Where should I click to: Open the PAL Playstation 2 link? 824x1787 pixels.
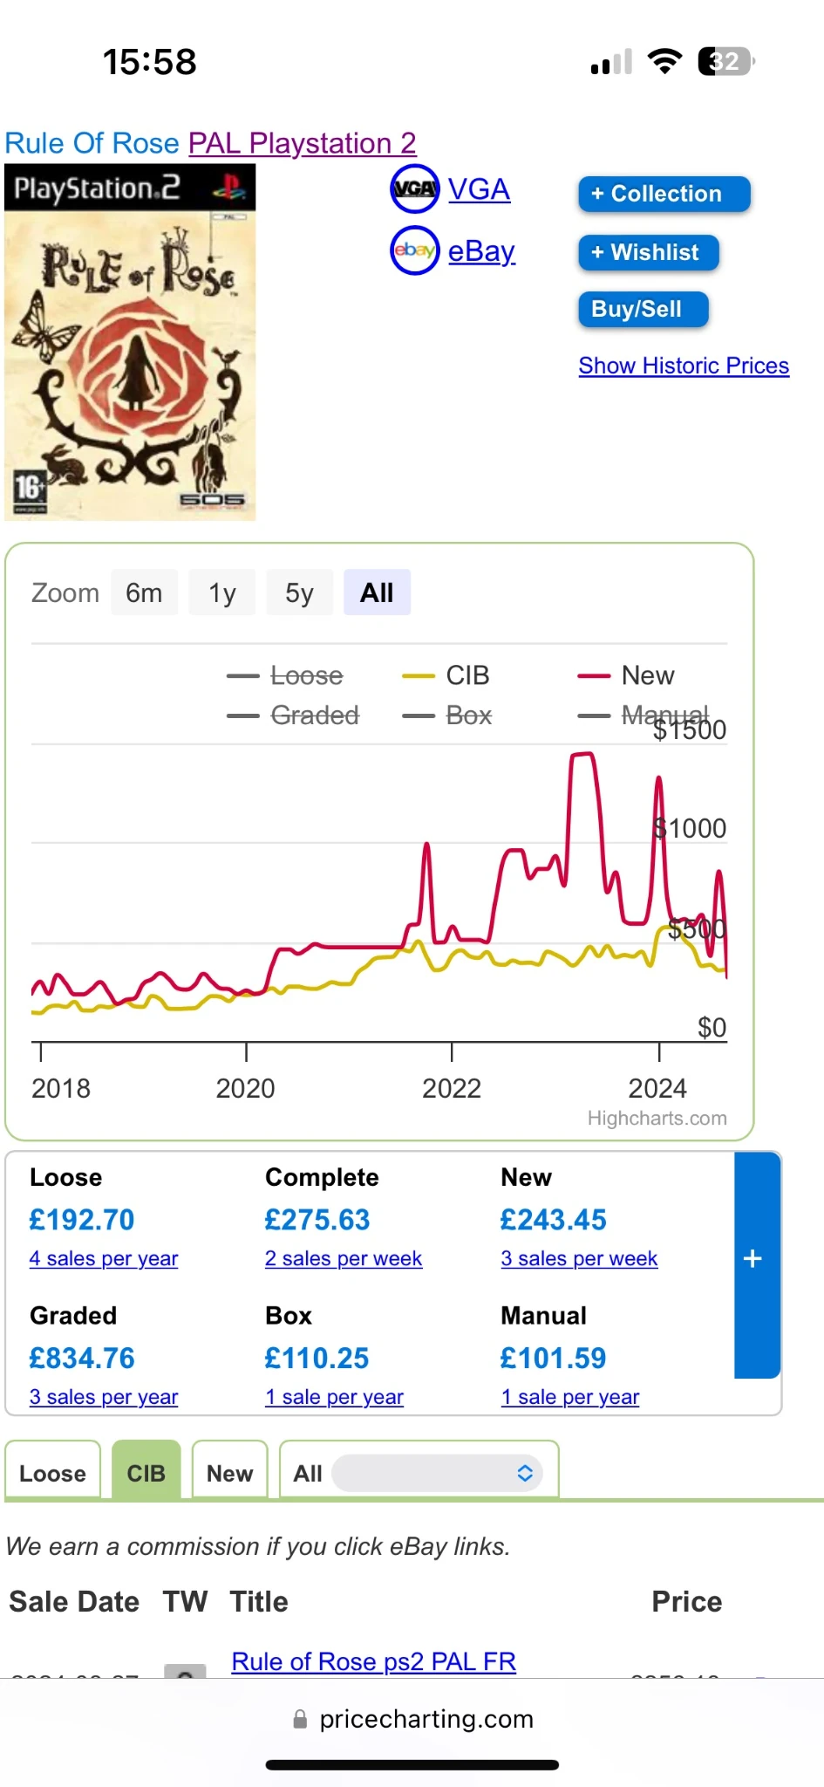pyautogui.click(x=302, y=143)
